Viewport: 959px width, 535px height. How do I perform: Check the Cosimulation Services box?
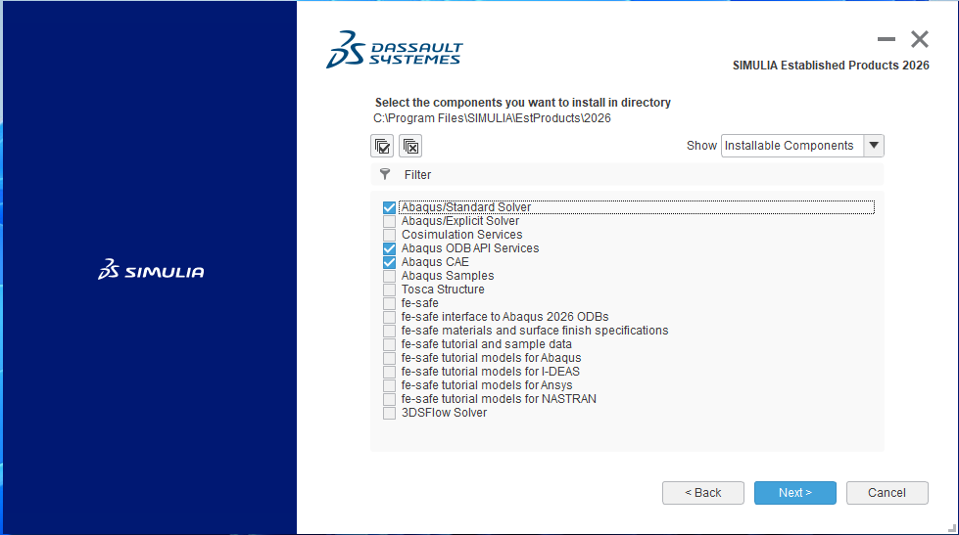tap(389, 235)
